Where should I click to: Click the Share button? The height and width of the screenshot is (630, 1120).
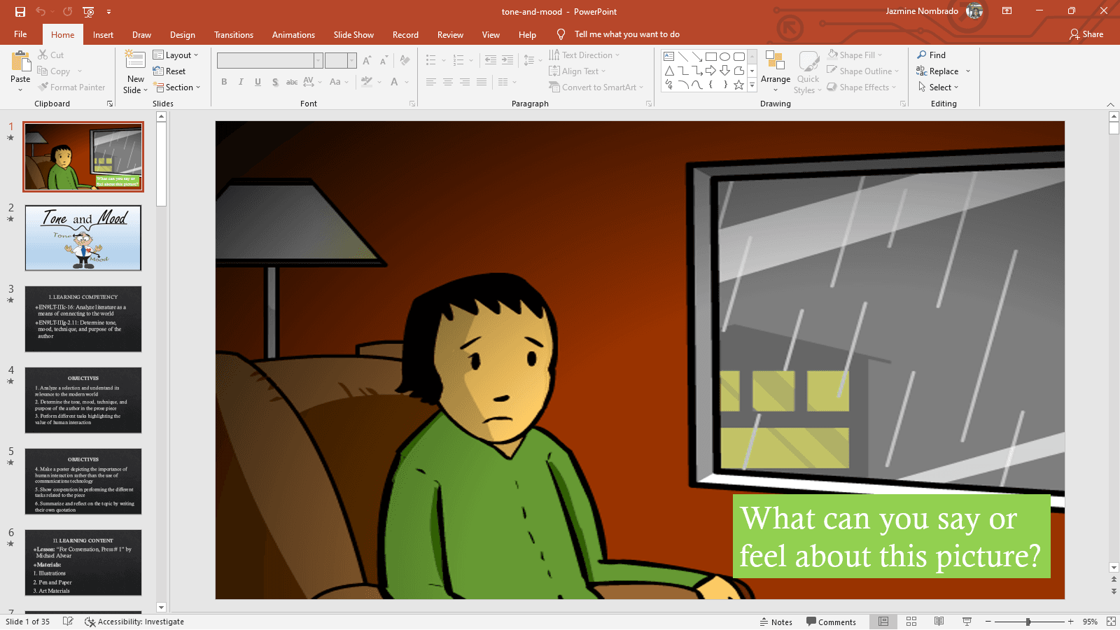[1086, 34]
